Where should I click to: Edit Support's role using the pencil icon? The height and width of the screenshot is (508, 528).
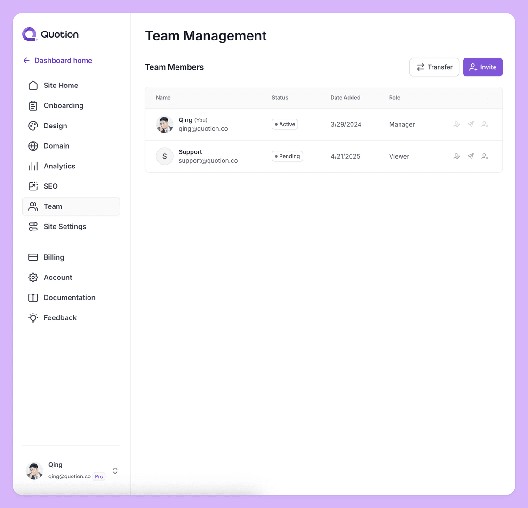[x=456, y=156]
